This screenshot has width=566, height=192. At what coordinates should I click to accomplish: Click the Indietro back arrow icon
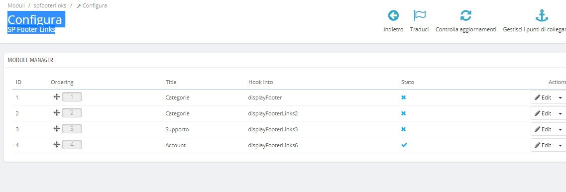[x=393, y=15]
